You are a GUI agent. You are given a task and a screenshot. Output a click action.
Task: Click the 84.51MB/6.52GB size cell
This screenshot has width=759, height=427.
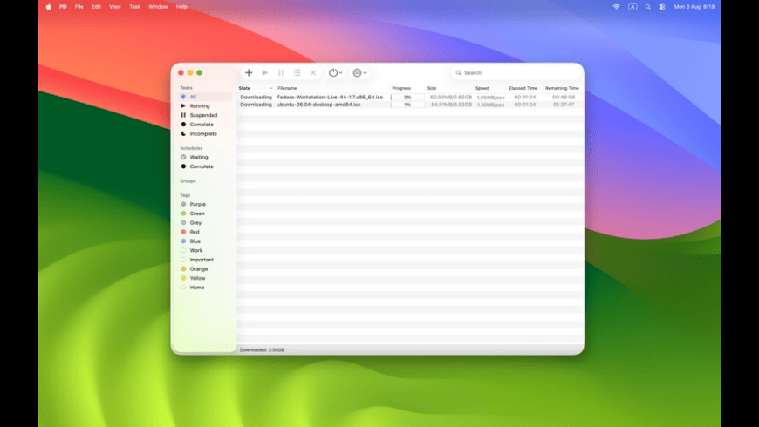tap(451, 105)
